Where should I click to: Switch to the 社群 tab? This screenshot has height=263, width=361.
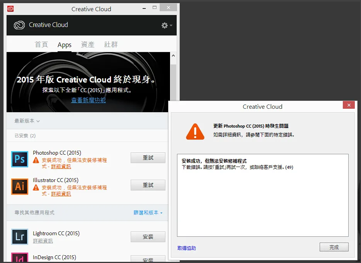pos(111,44)
